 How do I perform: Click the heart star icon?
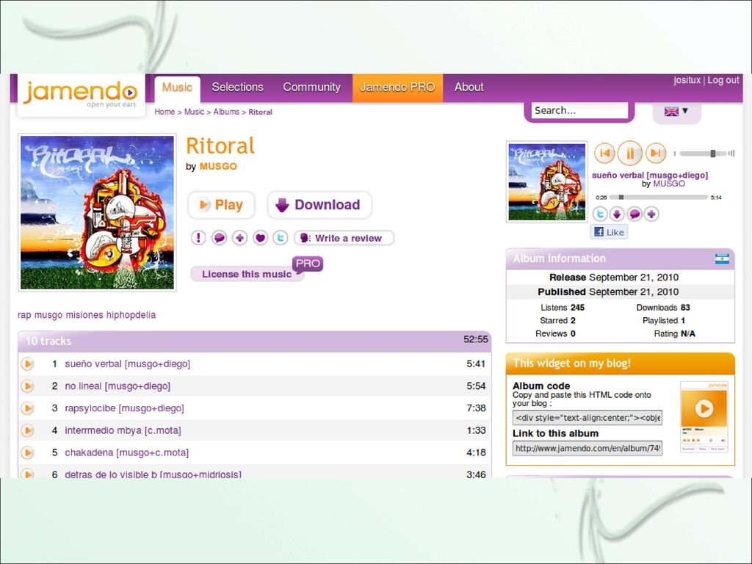(x=261, y=237)
